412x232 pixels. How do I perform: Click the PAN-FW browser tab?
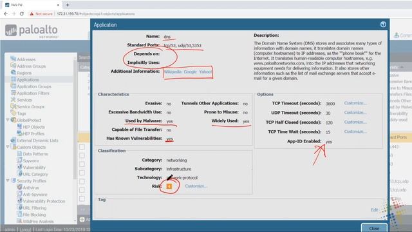pos(32,5)
